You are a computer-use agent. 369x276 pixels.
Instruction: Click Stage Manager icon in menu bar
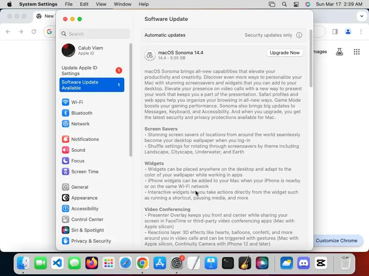272,4
